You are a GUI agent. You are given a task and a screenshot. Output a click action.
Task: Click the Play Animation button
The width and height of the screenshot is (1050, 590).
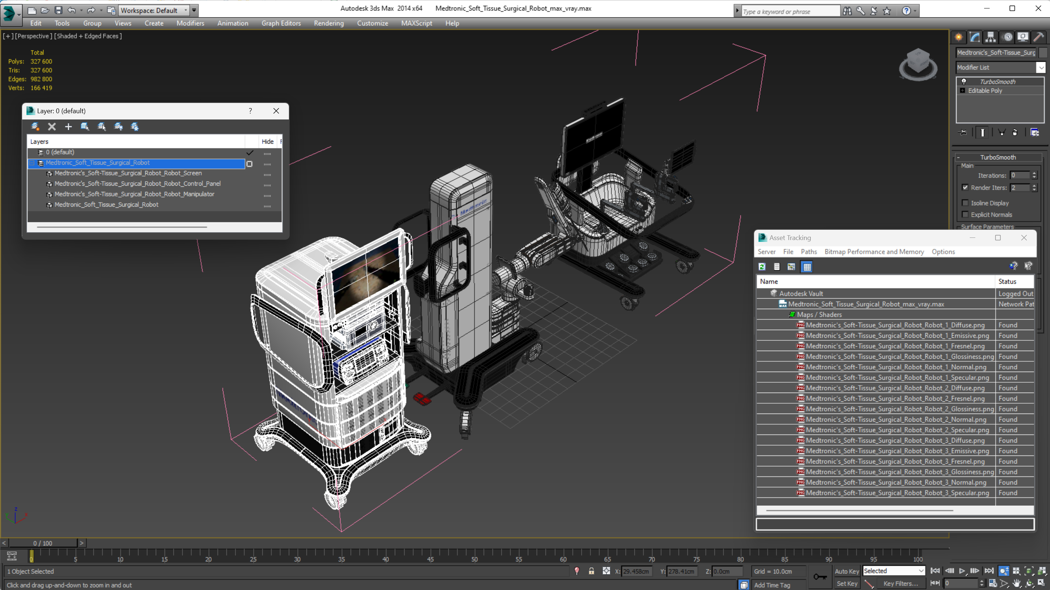click(962, 571)
